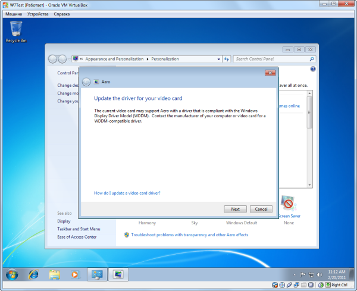Click the double-chevron breadcrumb overflow
The width and height of the screenshot is (357, 291).
(x=82, y=59)
